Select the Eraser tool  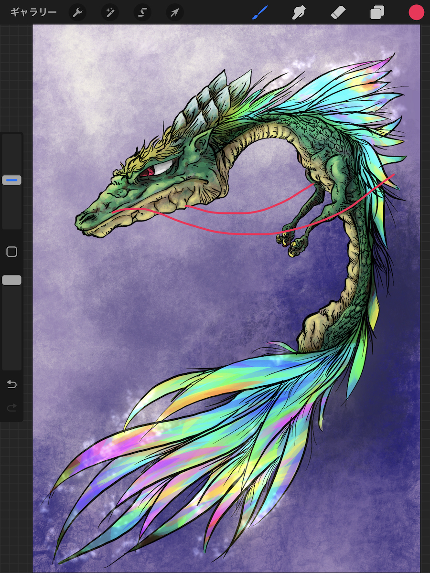tap(338, 12)
